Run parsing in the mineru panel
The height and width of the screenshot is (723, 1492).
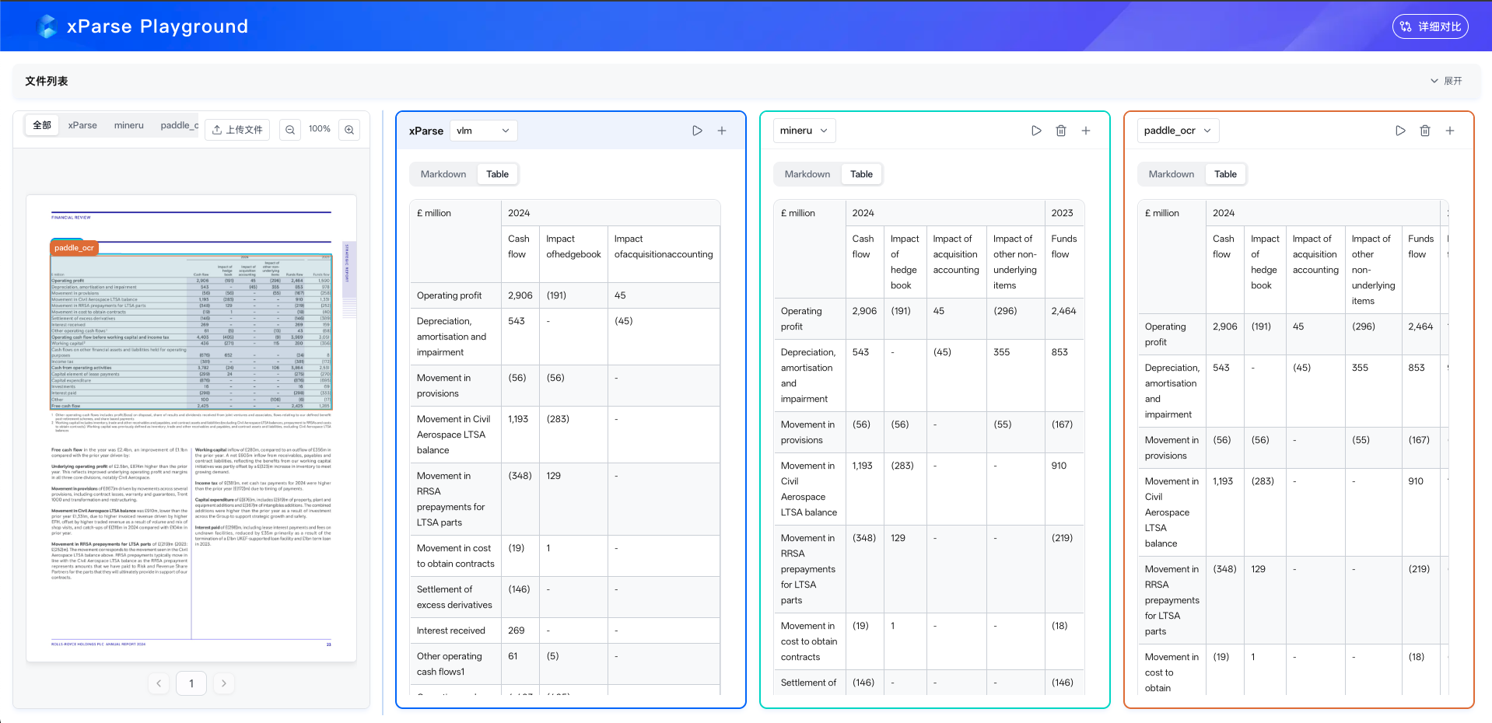1036,131
